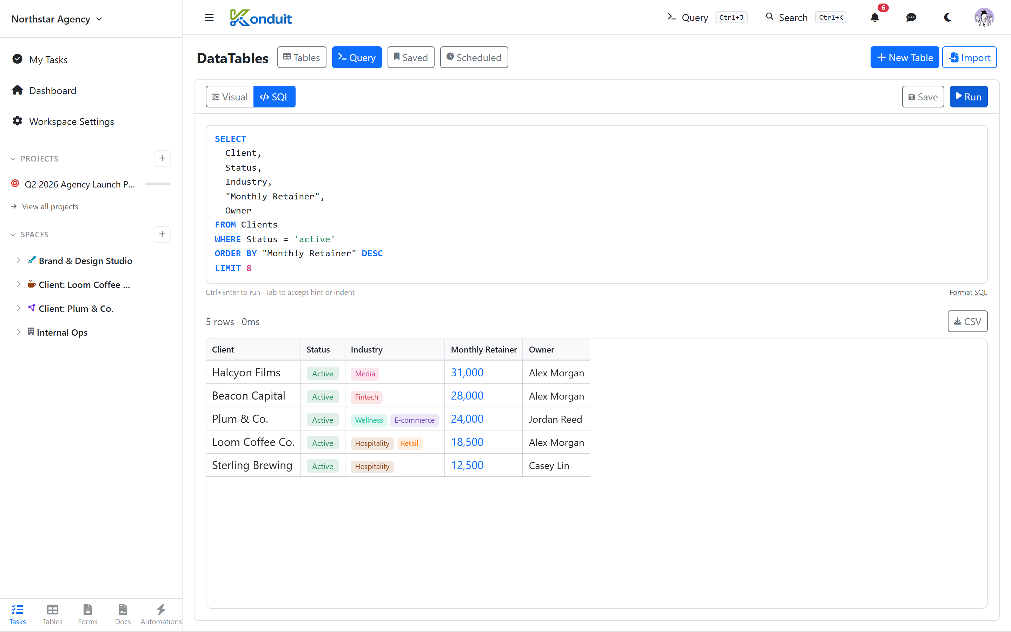Image resolution: width=1011 pixels, height=632 pixels.
Task: Click Active status for Loom Coffee Co.
Action: pyautogui.click(x=323, y=443)
